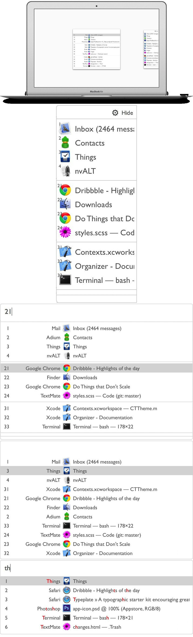
Task: Switch to the Terminal — bash — 178×21 window
Action: [x=103, y=618]
